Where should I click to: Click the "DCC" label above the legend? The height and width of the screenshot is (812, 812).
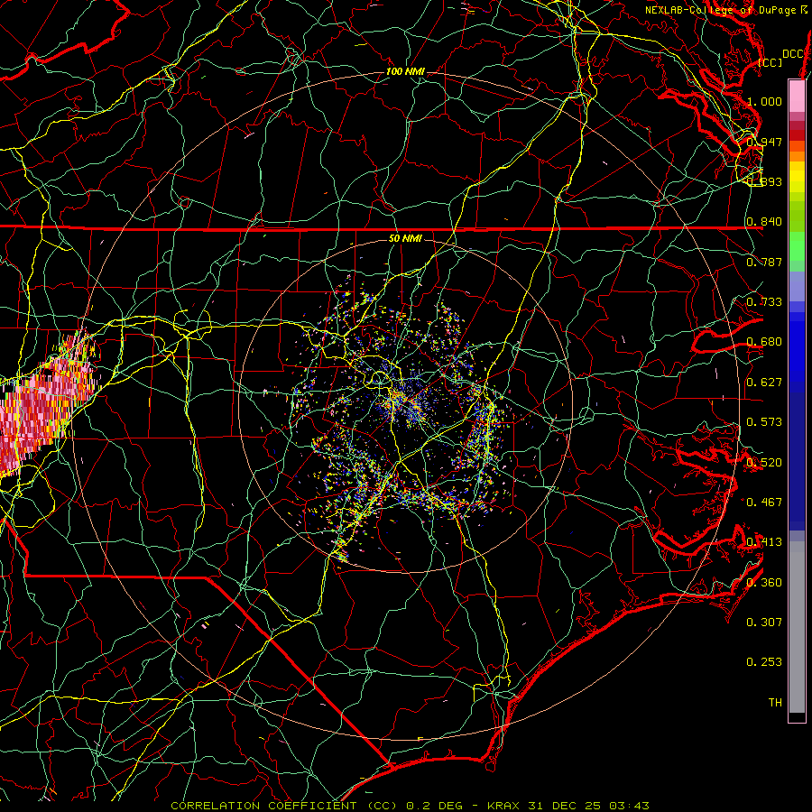(x=793, y=54)
